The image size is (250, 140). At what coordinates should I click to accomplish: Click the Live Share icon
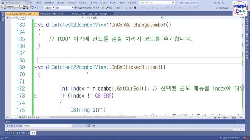point(217,8)
